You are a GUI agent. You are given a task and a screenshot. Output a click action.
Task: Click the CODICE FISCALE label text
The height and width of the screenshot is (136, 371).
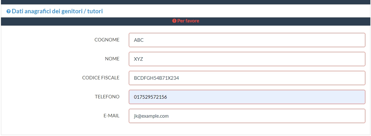[x=101, y=78]
